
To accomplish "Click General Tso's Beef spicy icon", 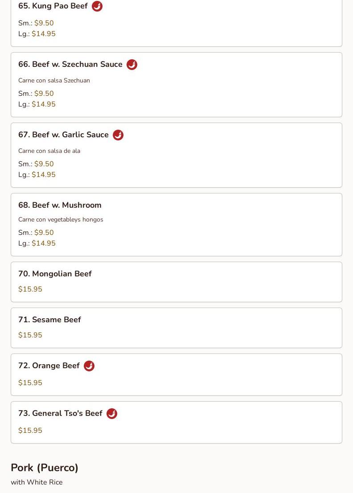I will click(x=111, y=414).
